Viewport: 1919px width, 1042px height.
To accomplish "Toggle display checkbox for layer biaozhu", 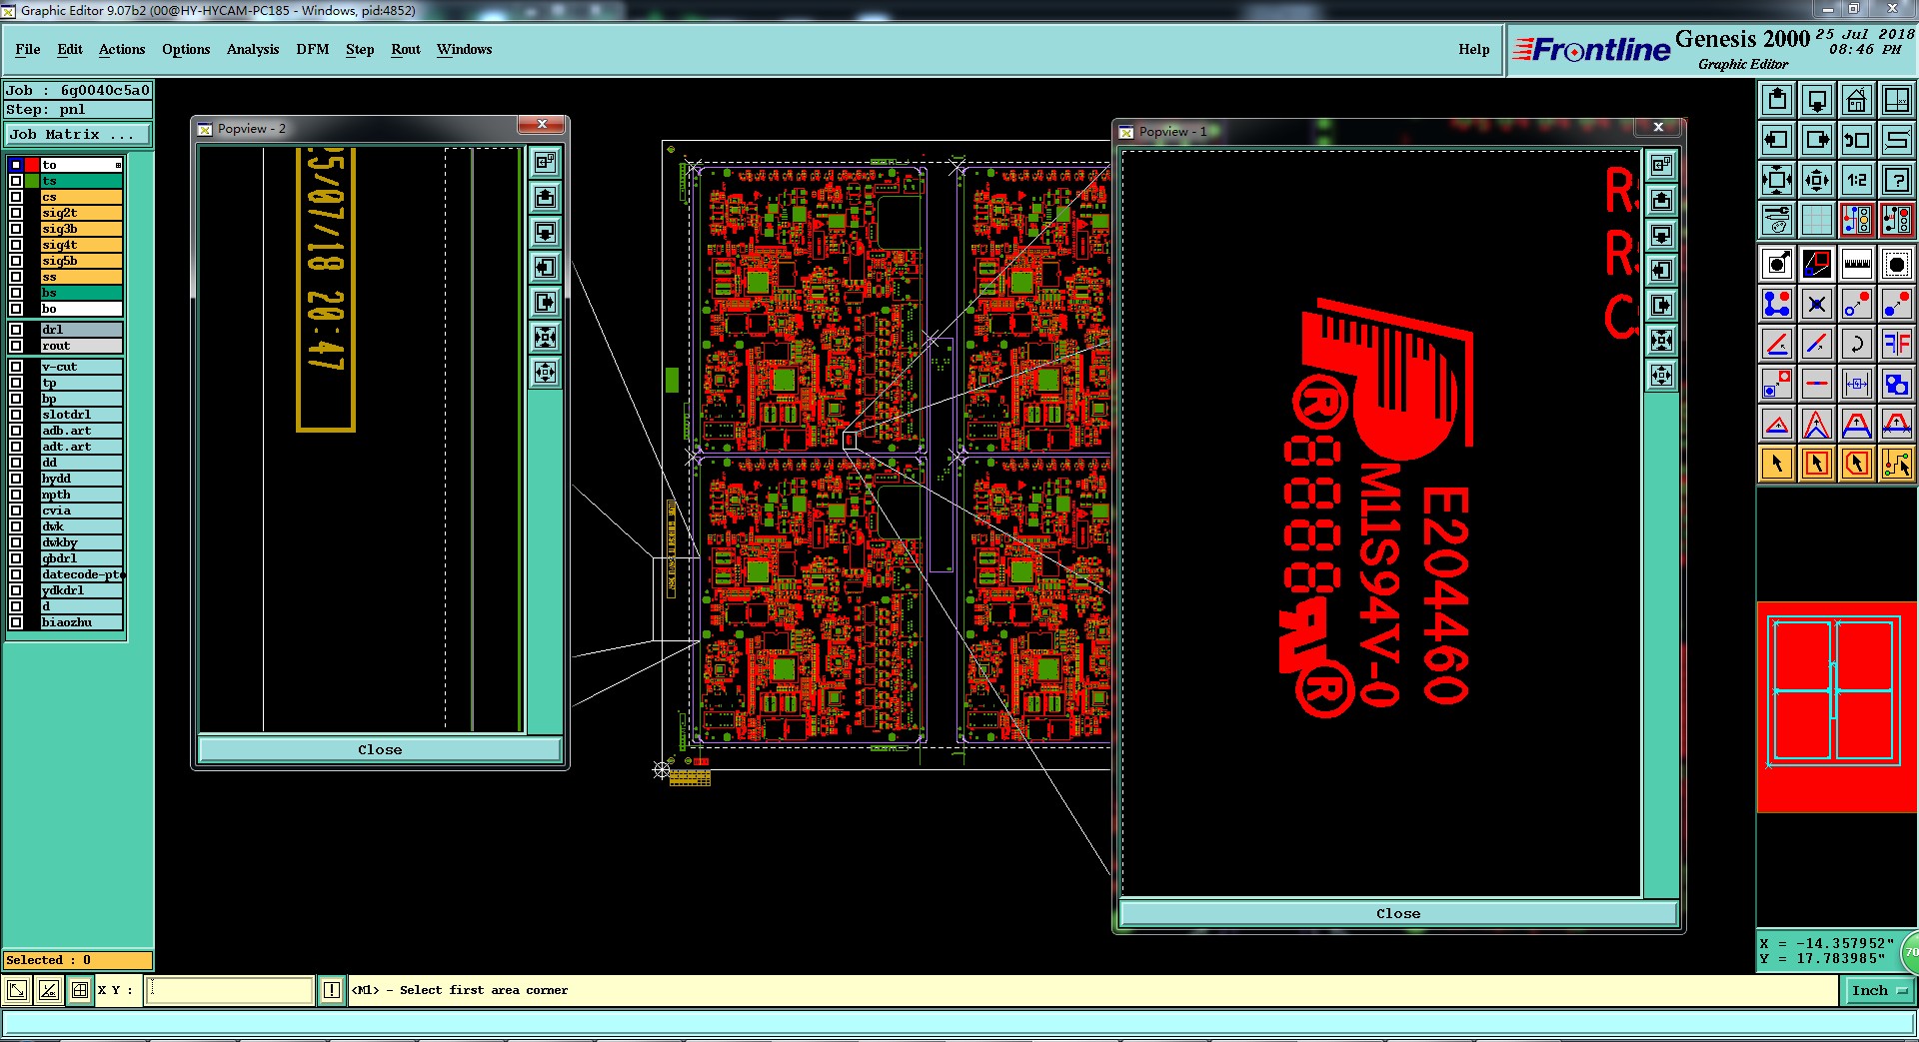I will tap(16, 622).
